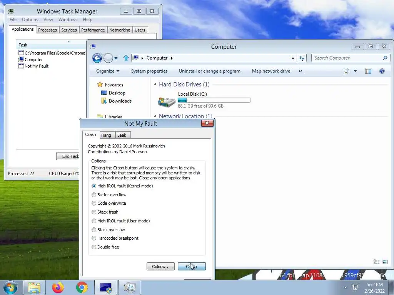Switch to the Performance tab
Screen dimensions: 394x295
tap(93, 30)
